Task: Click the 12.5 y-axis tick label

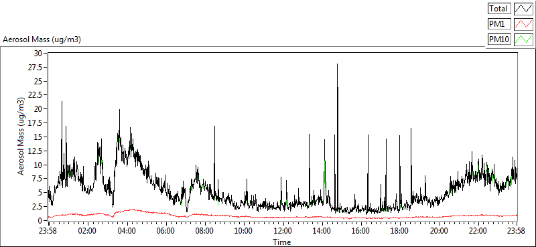Action: point(36,151)
